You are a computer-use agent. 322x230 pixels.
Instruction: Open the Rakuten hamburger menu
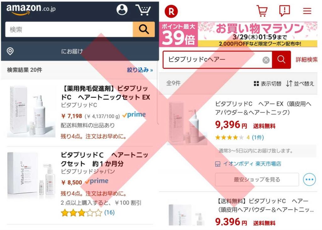307,11
